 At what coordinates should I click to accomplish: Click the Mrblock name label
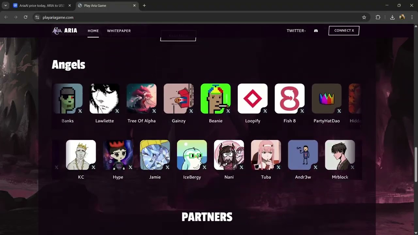tap(340, 177)
